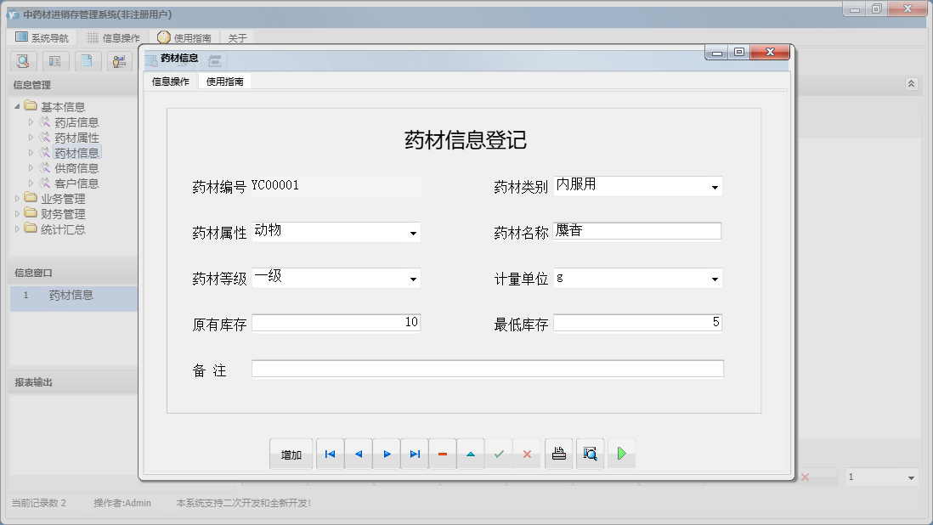Open the 药材类别 dropdown

point(716,186)
